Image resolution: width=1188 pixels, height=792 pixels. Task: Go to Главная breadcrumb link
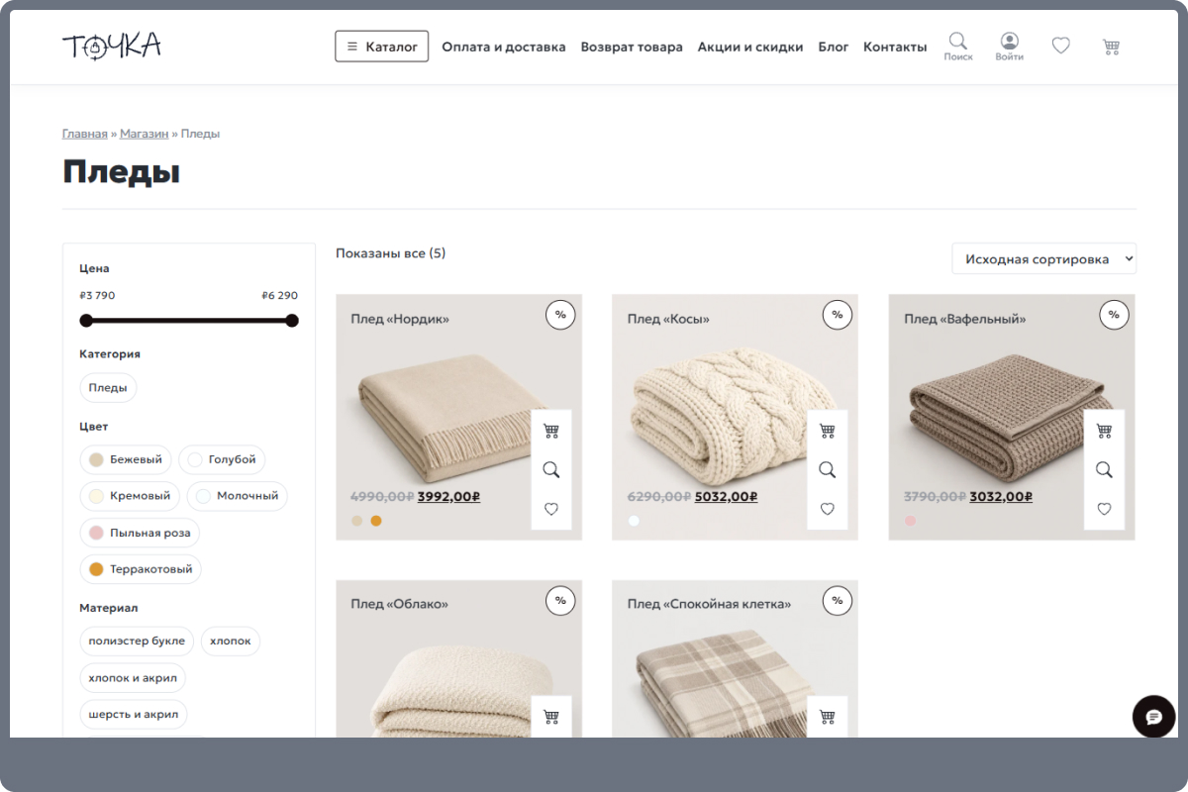point(84,134)
